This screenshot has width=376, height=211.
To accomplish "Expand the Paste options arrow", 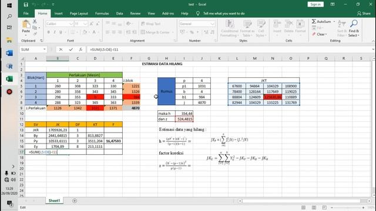I will [26, 35].
